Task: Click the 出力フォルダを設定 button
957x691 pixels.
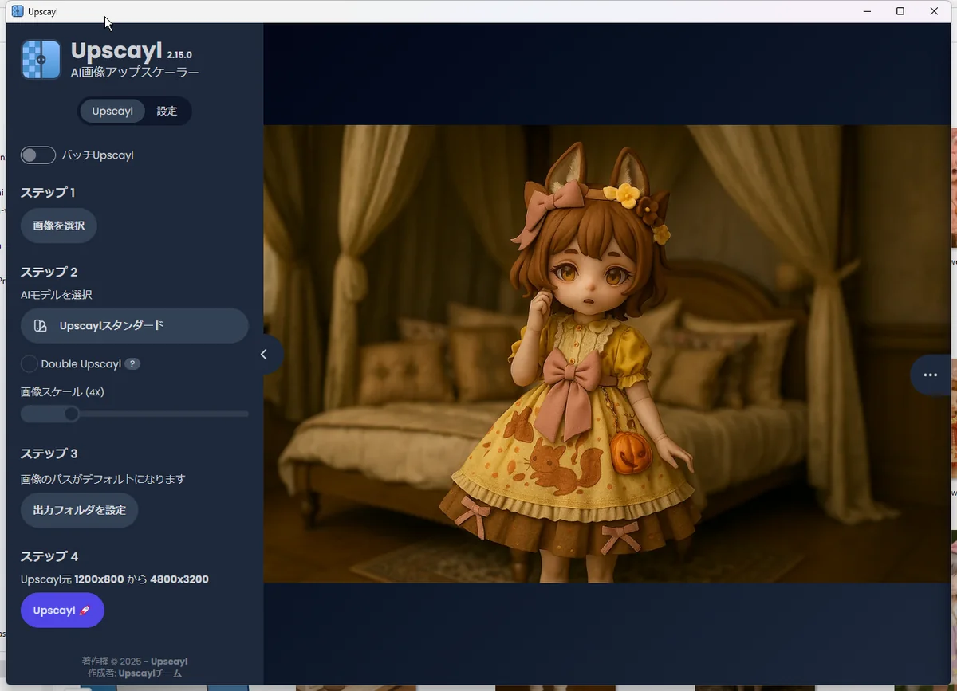Action: (79, 510)
